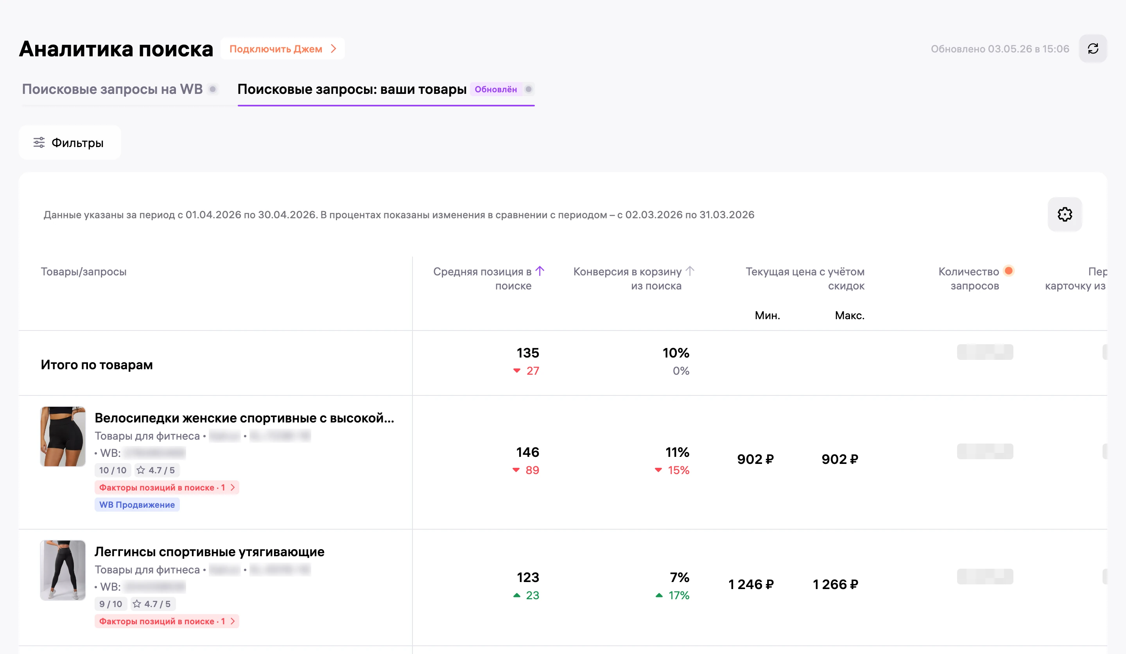Viewport: 1126px width, 654px height.
Task: Click the Велосипедки product thumbnail
Action: pyautogui.click(x=63, y=436)
